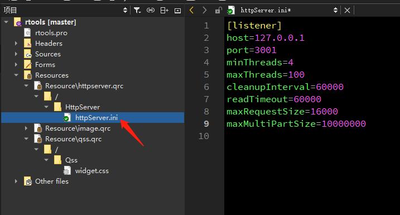Click the hide sidebar panel icon
Image resolution: width=400 pixels, height=215 pixels.
point(177,11)
